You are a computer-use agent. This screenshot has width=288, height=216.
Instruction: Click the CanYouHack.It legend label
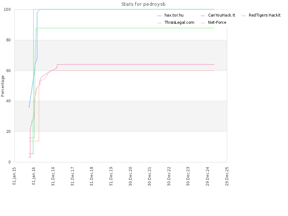click(221, 15)
